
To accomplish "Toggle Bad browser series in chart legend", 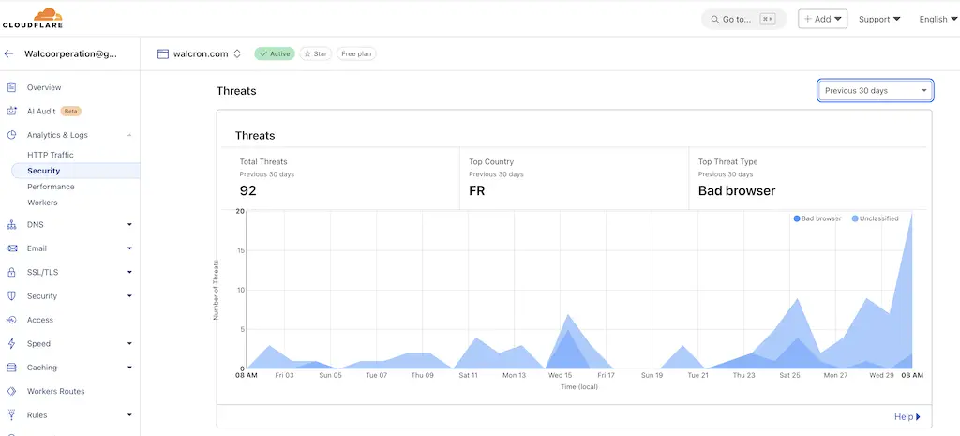I will [817, 218].
